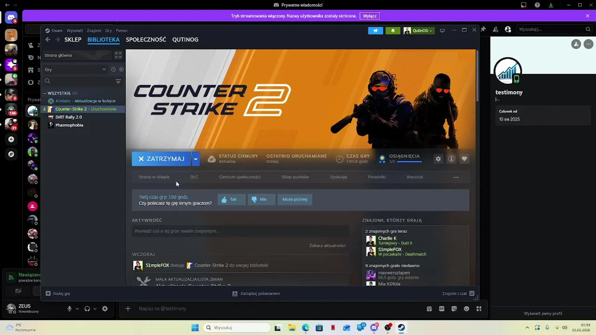Click Dodaj grę at bottom left
Image resolution: width=596 pixels, height=335 pixels.
[58, 294]
